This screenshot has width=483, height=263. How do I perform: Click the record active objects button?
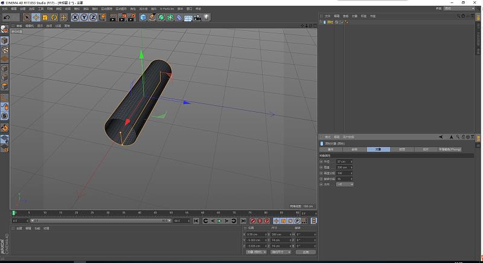tap(252, 221)
